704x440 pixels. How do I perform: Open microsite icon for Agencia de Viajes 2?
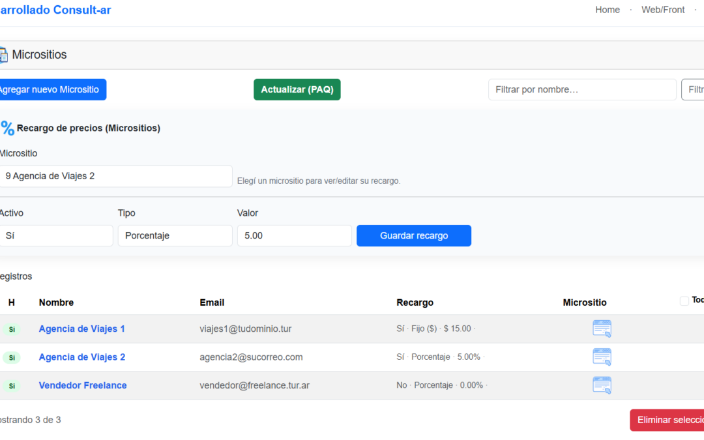pyautogui.click(x=602, y=357)
